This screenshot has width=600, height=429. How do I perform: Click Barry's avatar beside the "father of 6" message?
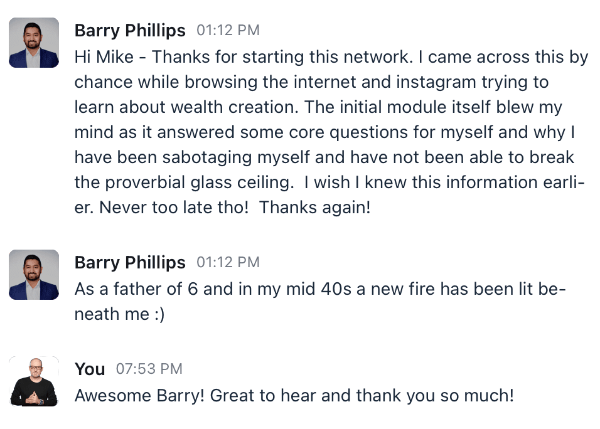click(x=34, y=275)
